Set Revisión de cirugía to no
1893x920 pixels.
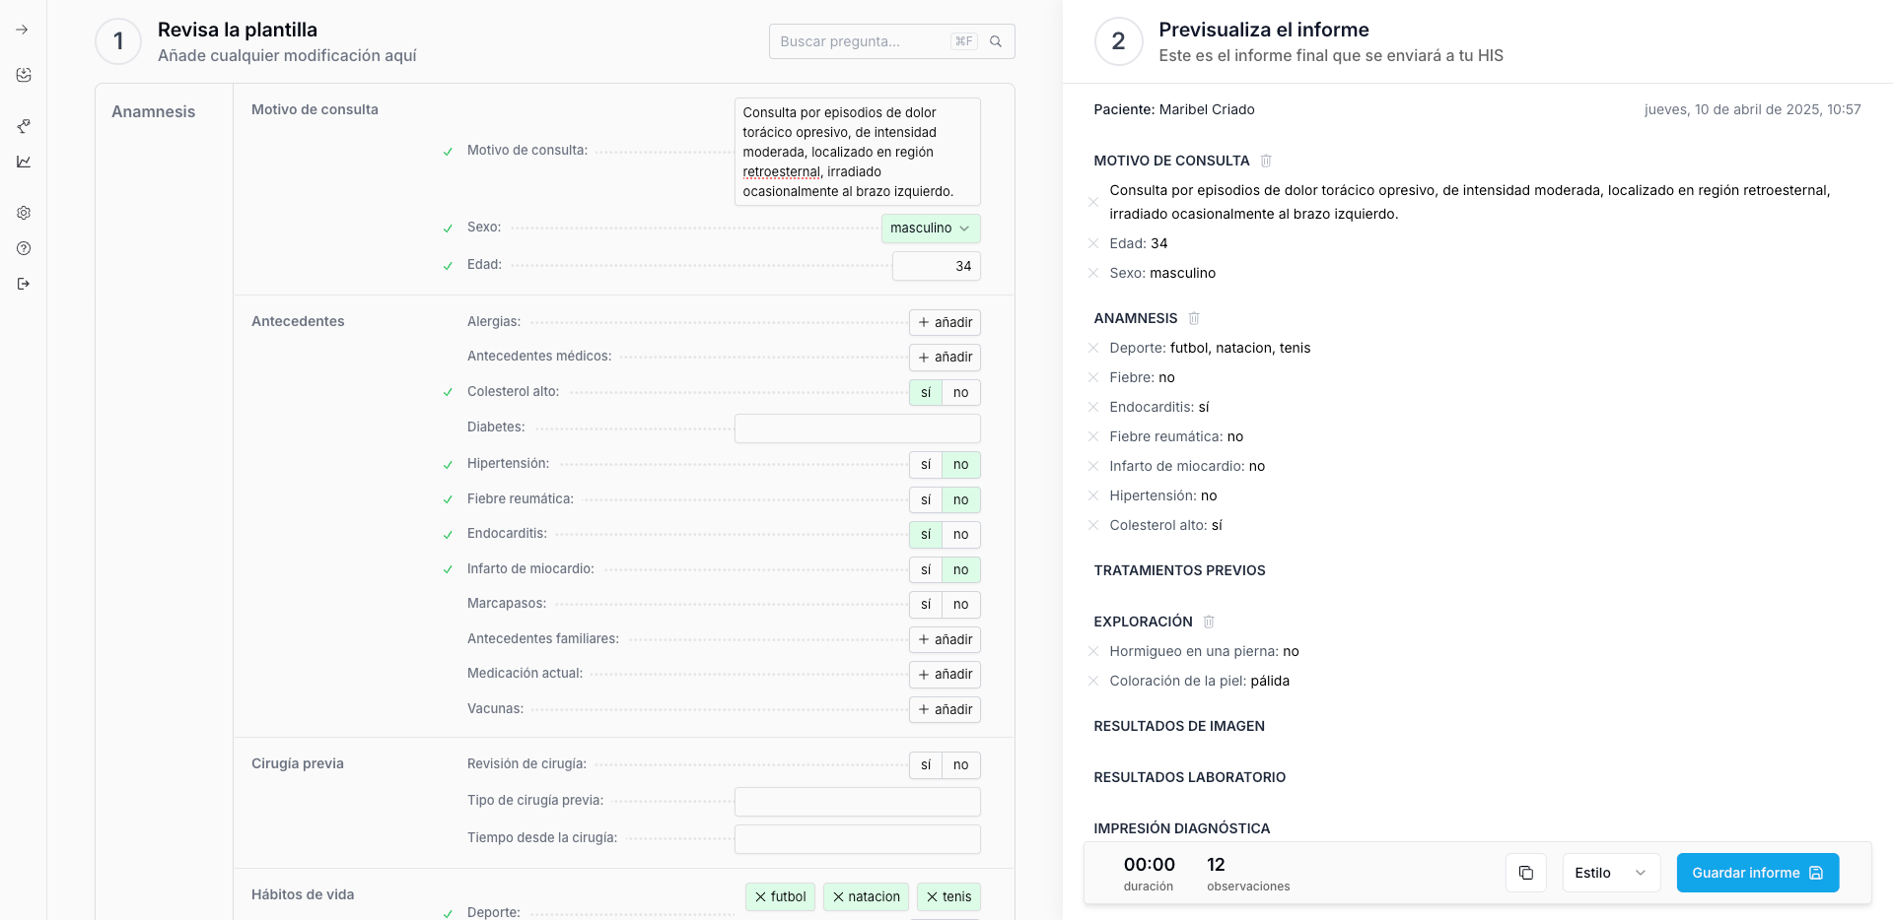(x=960, y=765)
